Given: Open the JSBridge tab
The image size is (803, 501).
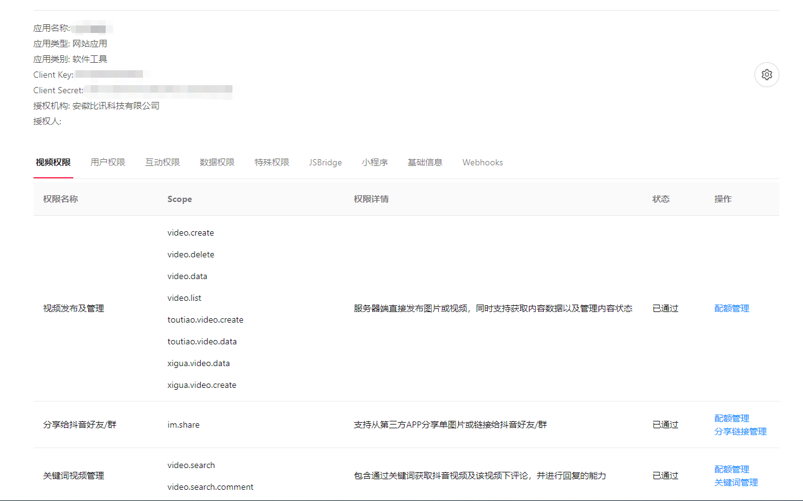Looking at the screenshot, I should pyautogui.click(x=325, y=162).
